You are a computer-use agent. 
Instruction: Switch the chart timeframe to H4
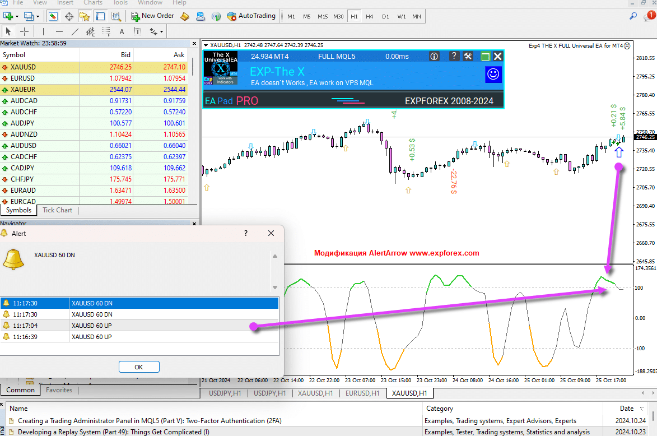tap(370, 16)
